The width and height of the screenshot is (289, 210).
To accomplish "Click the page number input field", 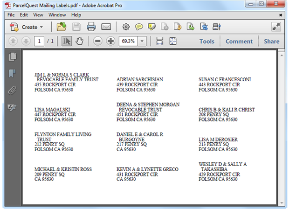I will (x=39, y=41).
